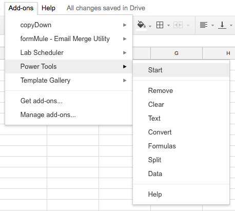Open the fill color dropdown arrow

[150, 26]
